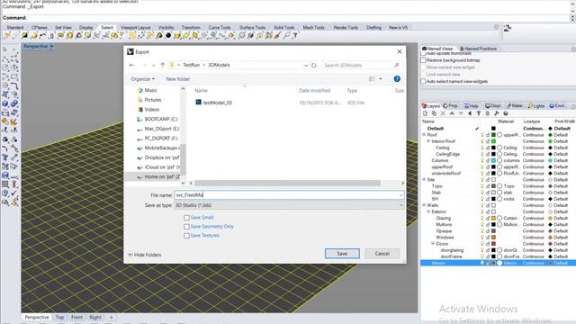The width and height of the screenshot is (576, 324).
Task: Select Home on 'psf' in folder tree
Action: point(157,176)
